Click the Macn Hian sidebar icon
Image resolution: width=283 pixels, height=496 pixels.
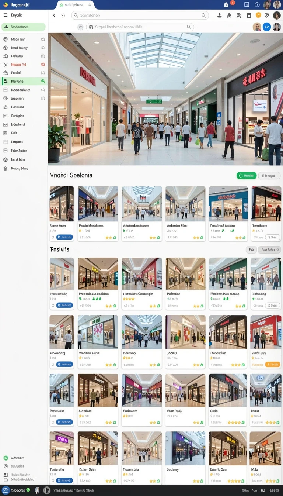tap(6, 39)
